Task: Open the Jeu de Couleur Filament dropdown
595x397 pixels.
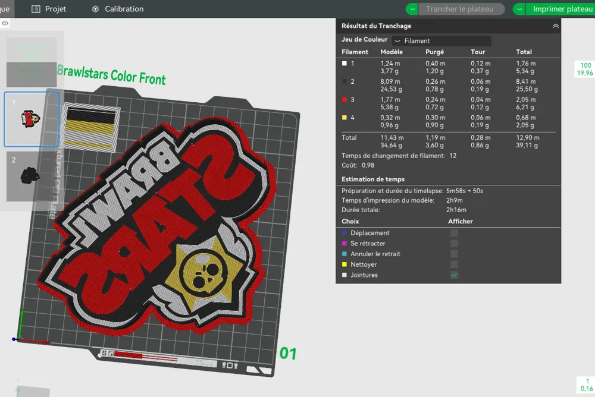Action: coord(441,40)
